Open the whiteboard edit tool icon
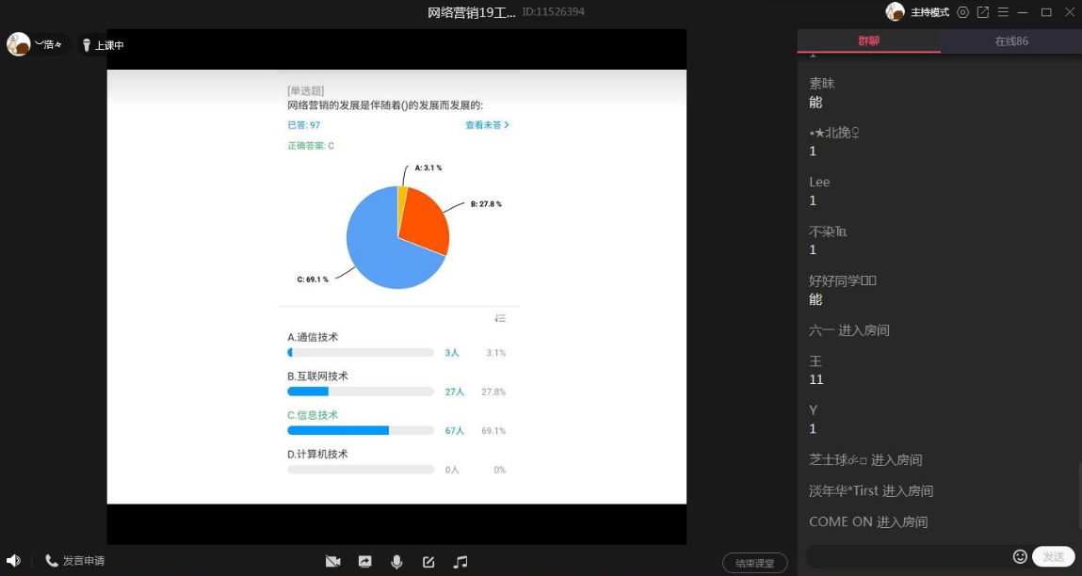This screenshot has width=1082, height=576. 428,562
